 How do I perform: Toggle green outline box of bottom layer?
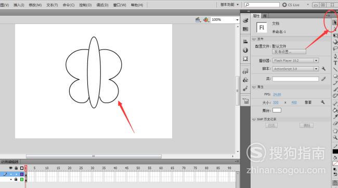click(22, 179)
